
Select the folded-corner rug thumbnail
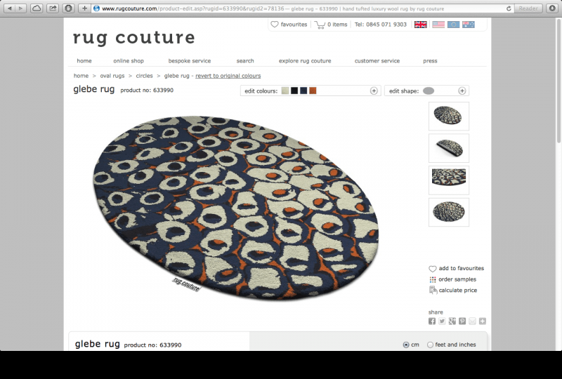449,148
